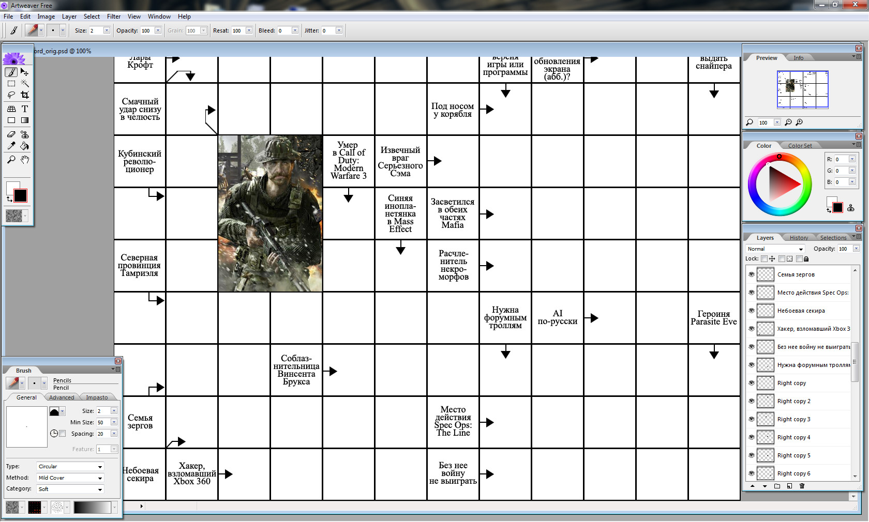
Task: Toggle the clock checkbox in Brush panel
Action: pos(63,434)
